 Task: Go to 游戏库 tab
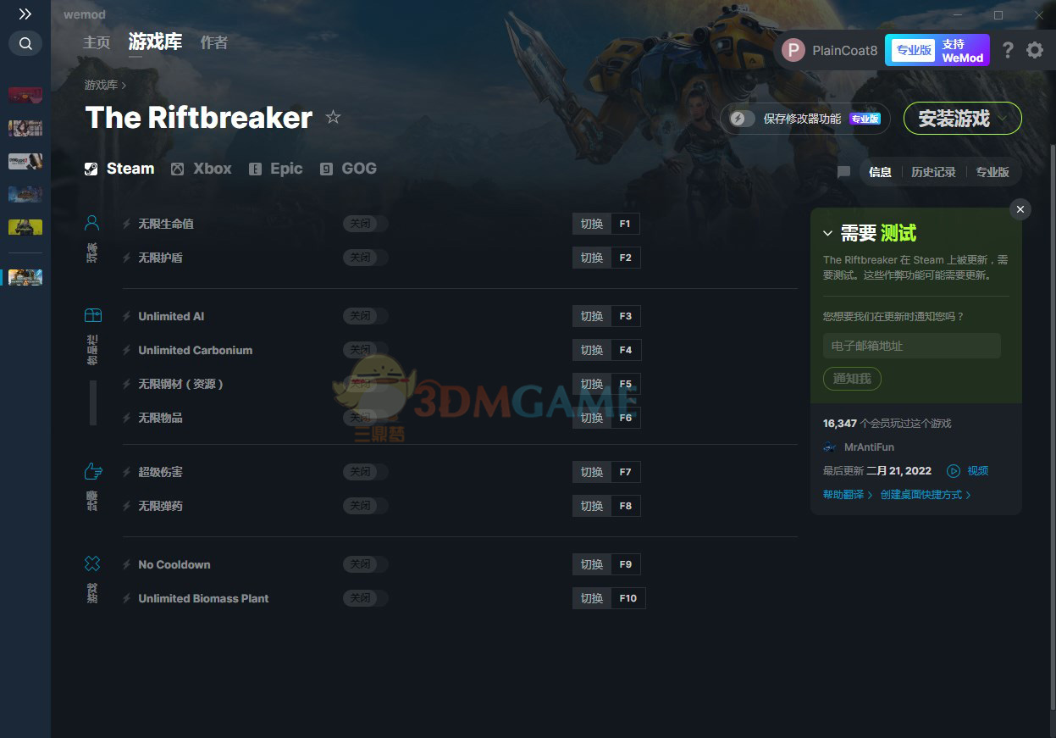pos(155,42)
